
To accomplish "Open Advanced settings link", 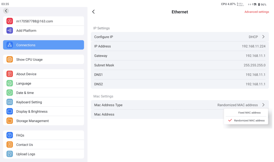I will [257, 12].
